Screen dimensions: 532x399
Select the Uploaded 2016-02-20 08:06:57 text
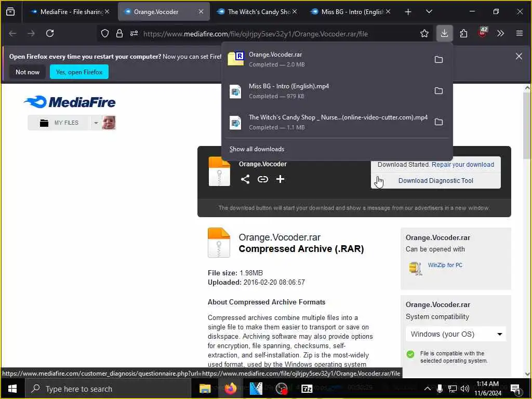click(x=256, y=282)
